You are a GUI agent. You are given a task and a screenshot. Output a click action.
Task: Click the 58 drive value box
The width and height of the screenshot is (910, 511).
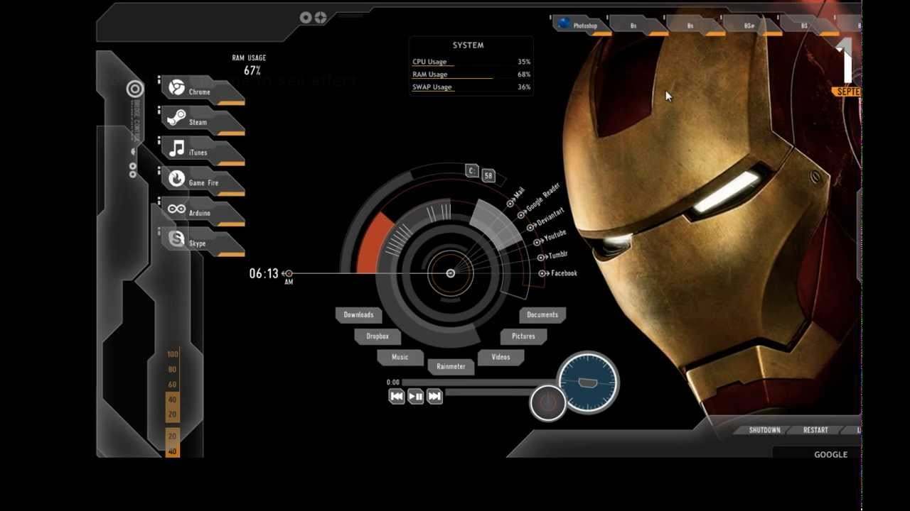(488, 175)
